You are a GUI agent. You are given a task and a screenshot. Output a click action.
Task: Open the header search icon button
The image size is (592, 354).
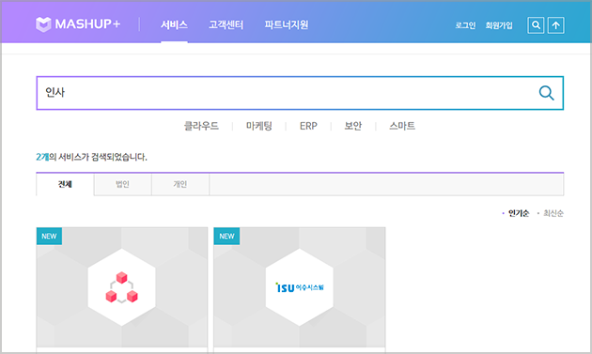(x=536, y=25)
